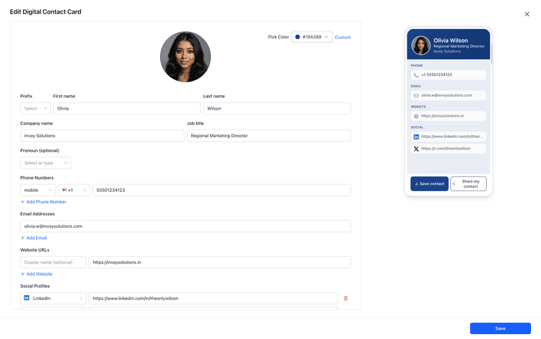Click the LinkedIn profile URL field
The width and height of the screenshot is (541, 339).
pyautogui.click(x=214, y=299)
